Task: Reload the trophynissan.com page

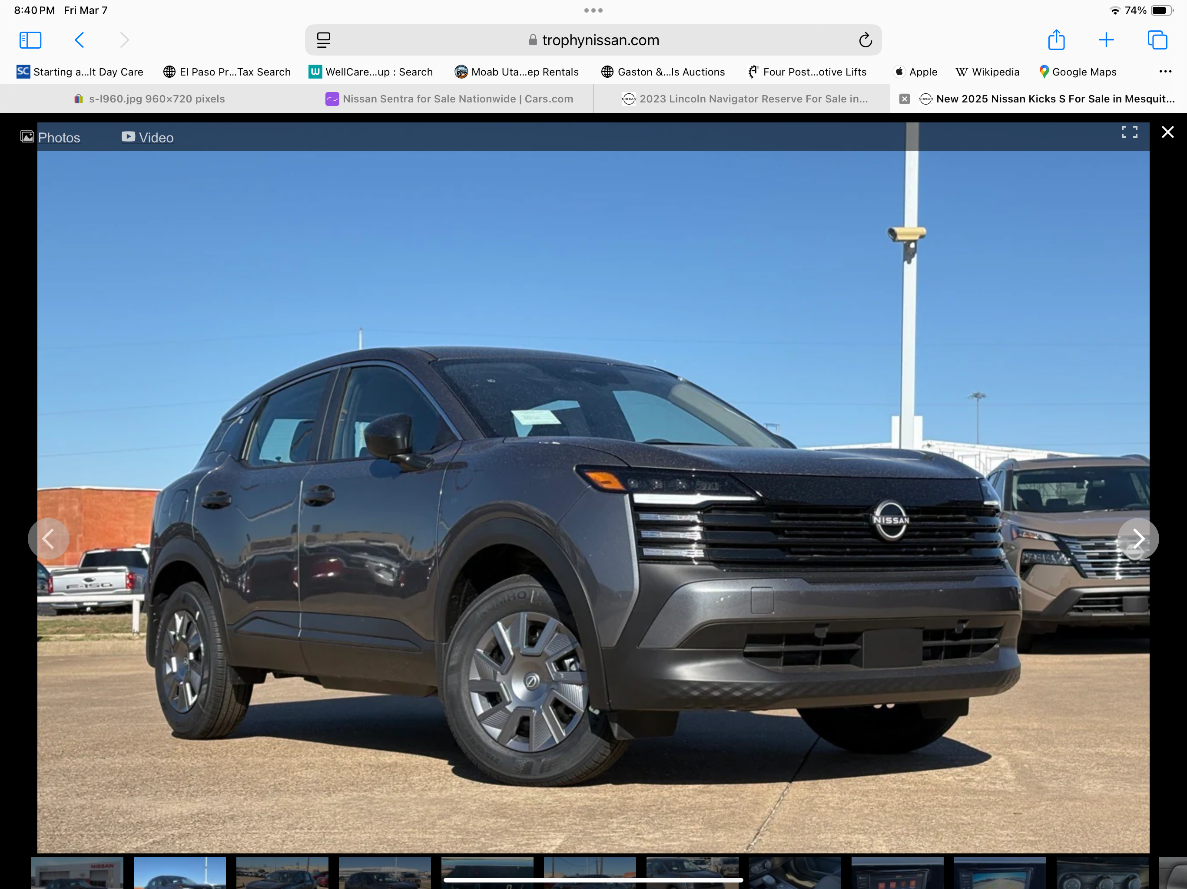Action: click(x=865, y=40)
